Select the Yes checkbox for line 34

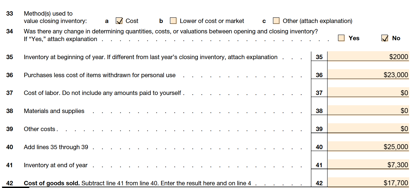[341, 38]
